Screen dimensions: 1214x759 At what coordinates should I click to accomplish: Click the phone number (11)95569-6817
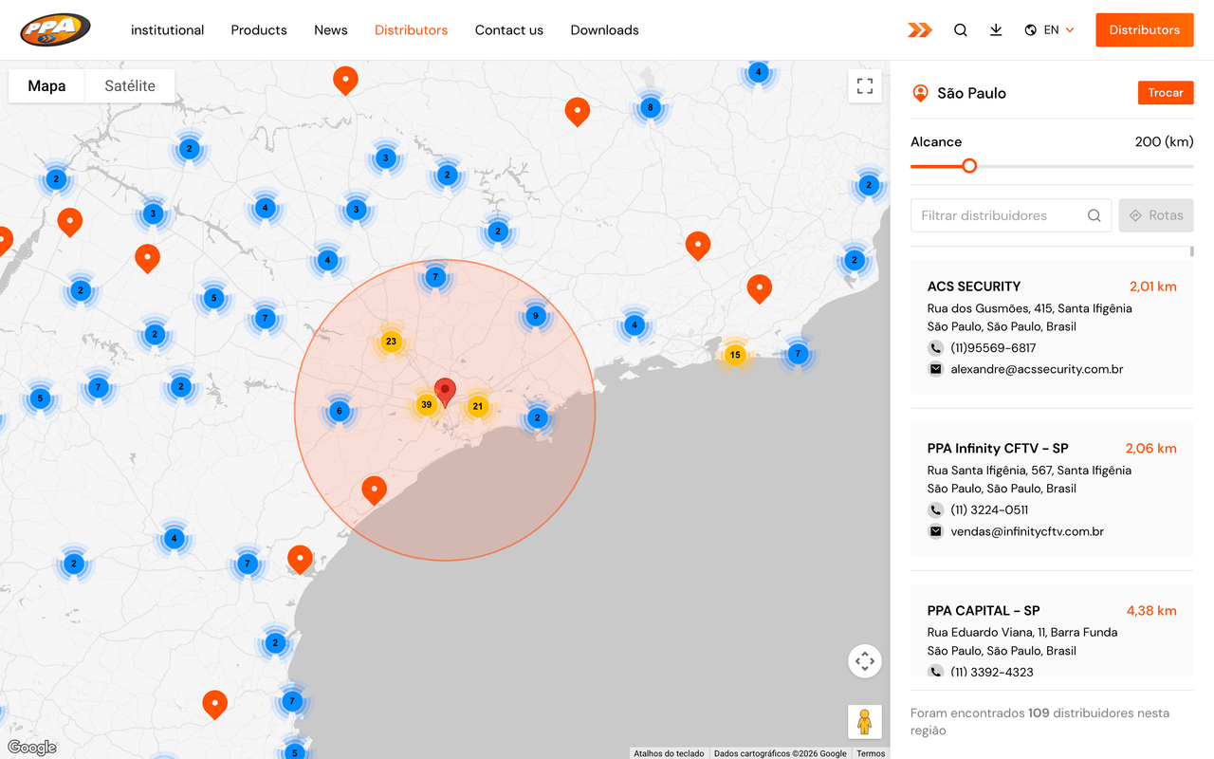click(994, 348)
